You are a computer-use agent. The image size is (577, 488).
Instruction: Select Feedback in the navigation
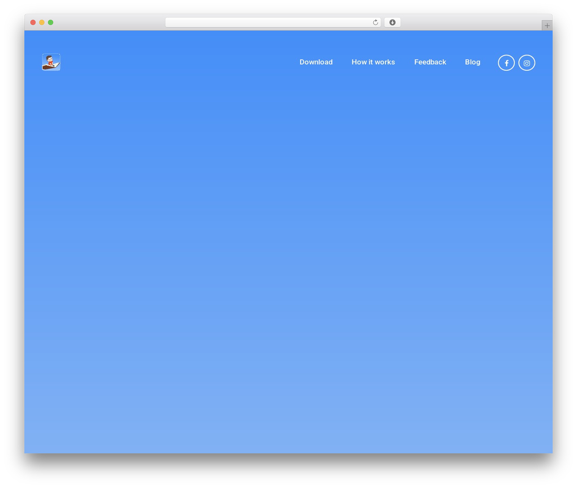(430, 62)
